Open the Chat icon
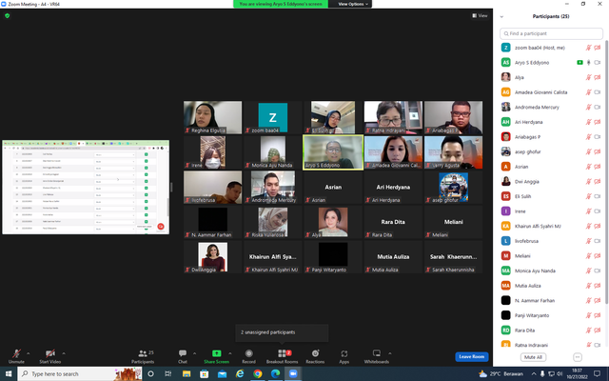609x381 pixels. [x=183, y=353]
